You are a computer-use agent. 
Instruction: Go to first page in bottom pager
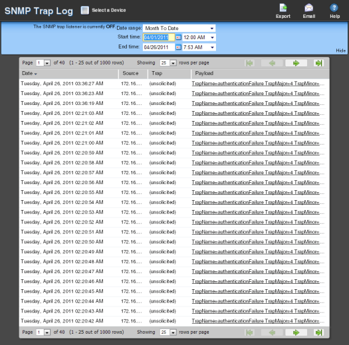(250, 332)
